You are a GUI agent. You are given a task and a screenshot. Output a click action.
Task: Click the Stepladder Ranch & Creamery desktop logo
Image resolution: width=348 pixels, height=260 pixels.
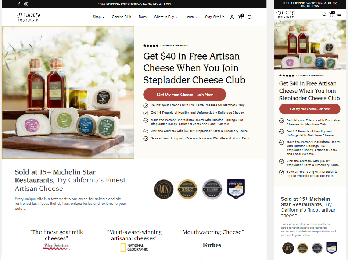click(x=28, y=17)
